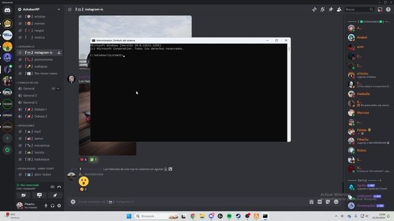Click the Pikachu user avatar in user panel
Image resolution: width=394 pixels, height=221 pixels.
pyautogui.click(x=20, y=206)
